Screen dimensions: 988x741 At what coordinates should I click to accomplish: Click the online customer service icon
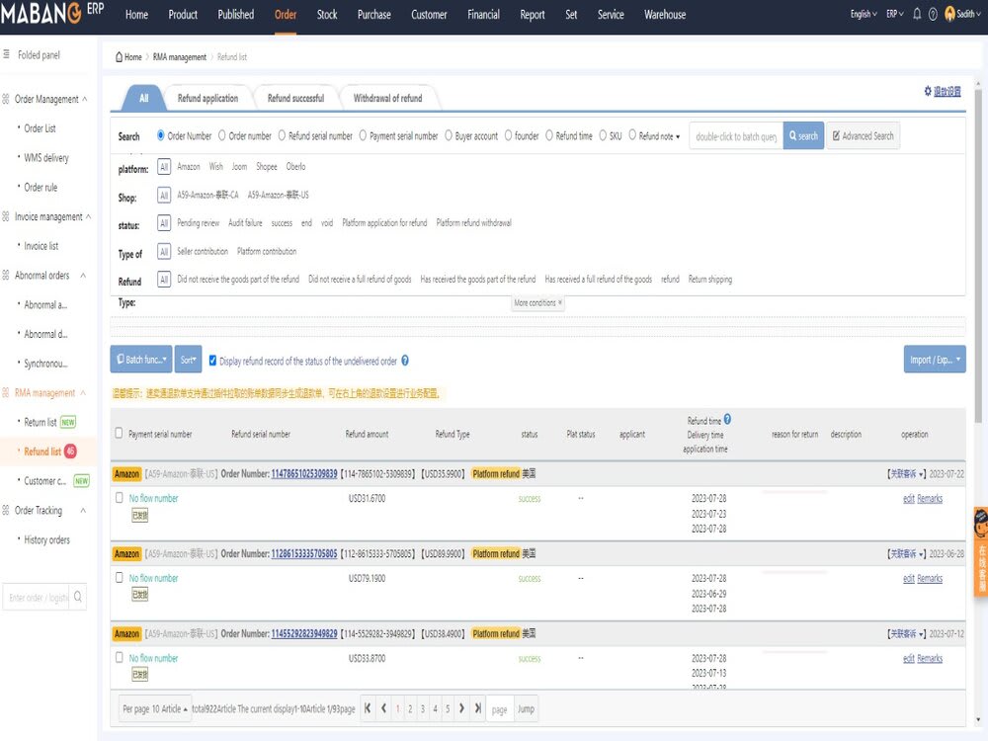click(980, 551)
